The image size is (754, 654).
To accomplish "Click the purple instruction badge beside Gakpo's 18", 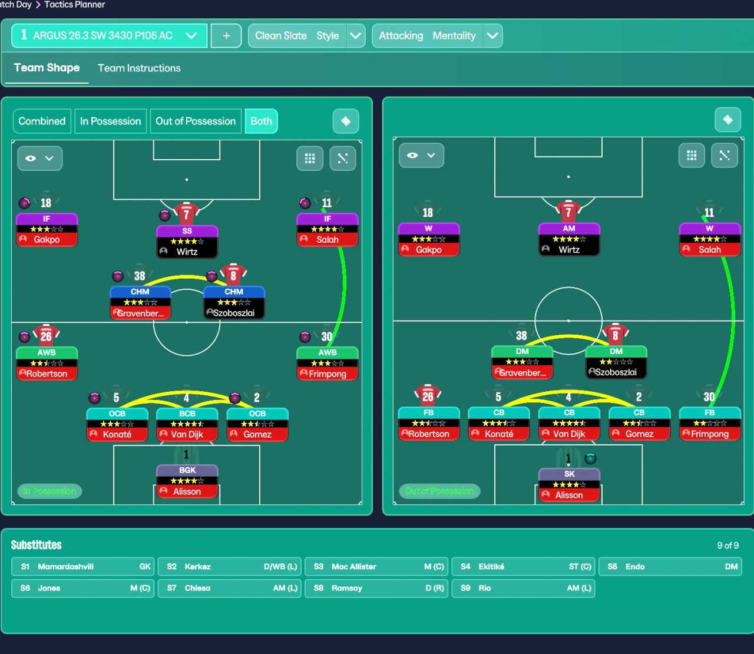I will pos(24,203).
